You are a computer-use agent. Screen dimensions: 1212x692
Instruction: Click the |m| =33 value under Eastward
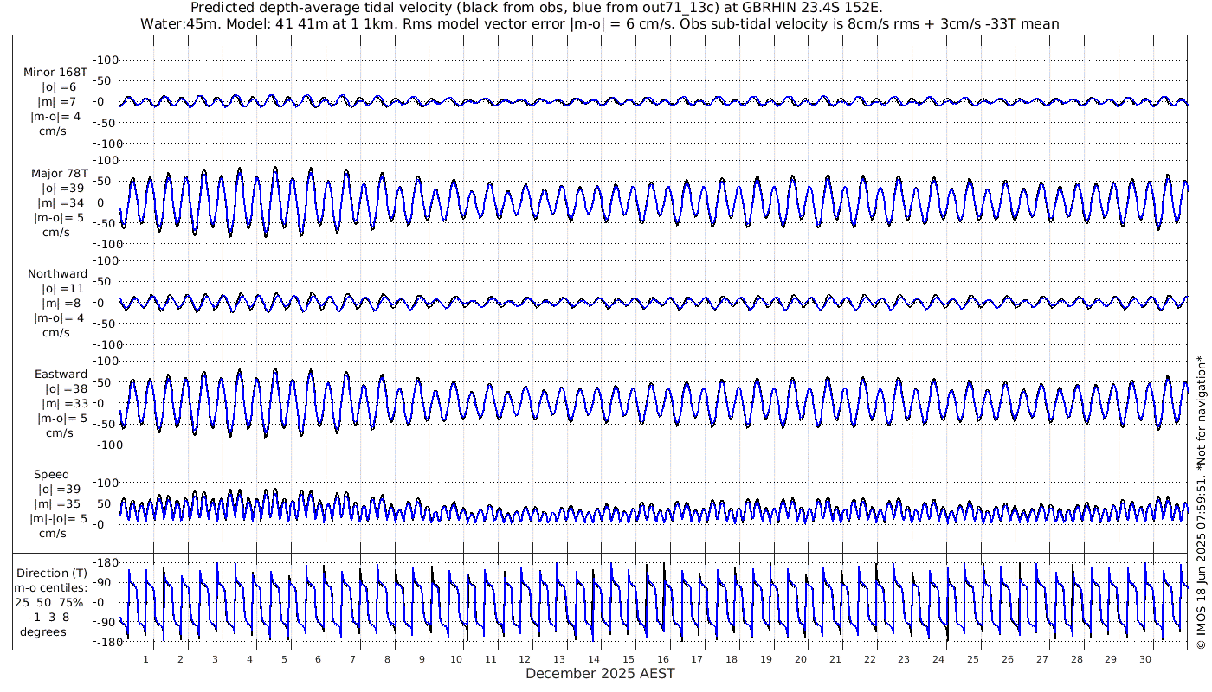point(59,403)
